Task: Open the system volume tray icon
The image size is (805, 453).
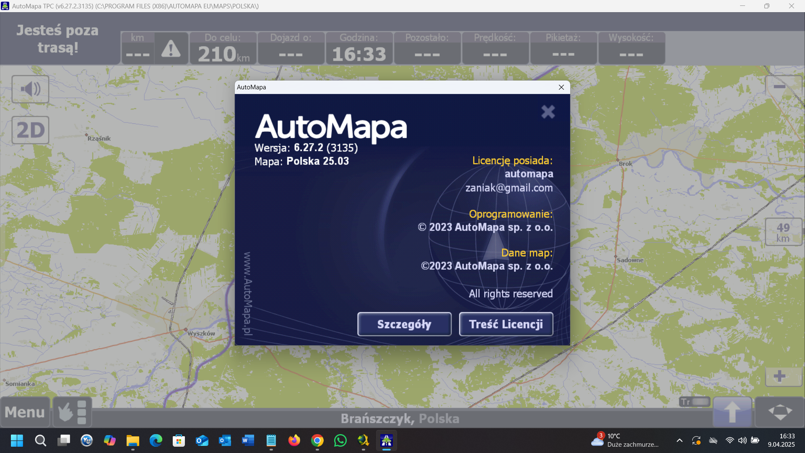Action: coord(742,440)
